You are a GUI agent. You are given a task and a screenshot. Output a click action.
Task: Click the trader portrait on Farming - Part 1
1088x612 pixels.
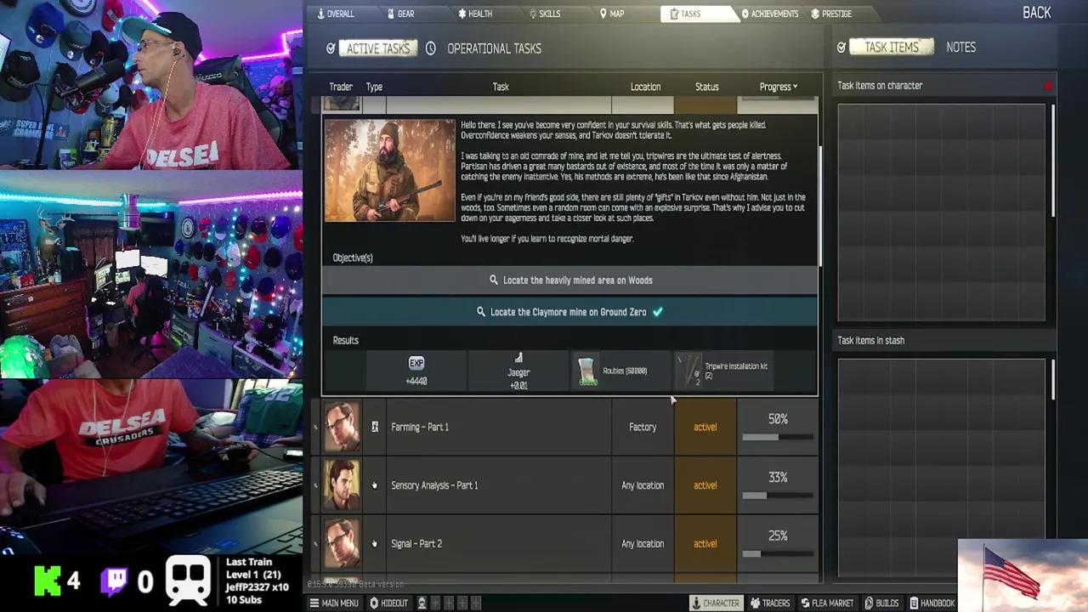[x=342, y=427]
